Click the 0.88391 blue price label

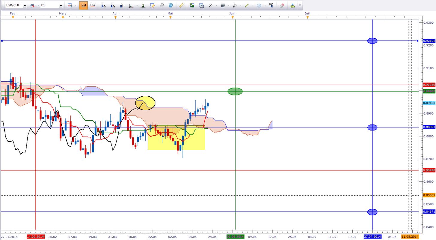coord(429,127)
